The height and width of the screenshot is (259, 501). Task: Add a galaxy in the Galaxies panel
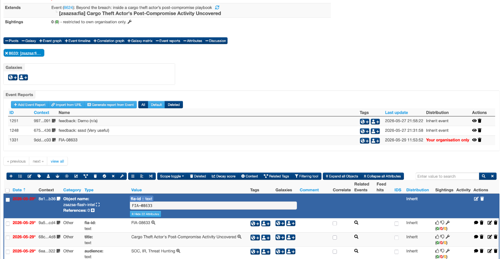click(13, 78)
